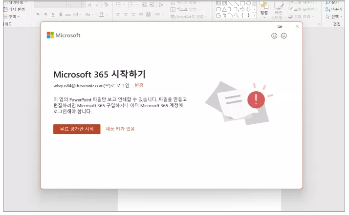The width and height of the screenshot is (349, 215).
Task: Open the numbering dropdown arrow
Action: coord(136,5)
